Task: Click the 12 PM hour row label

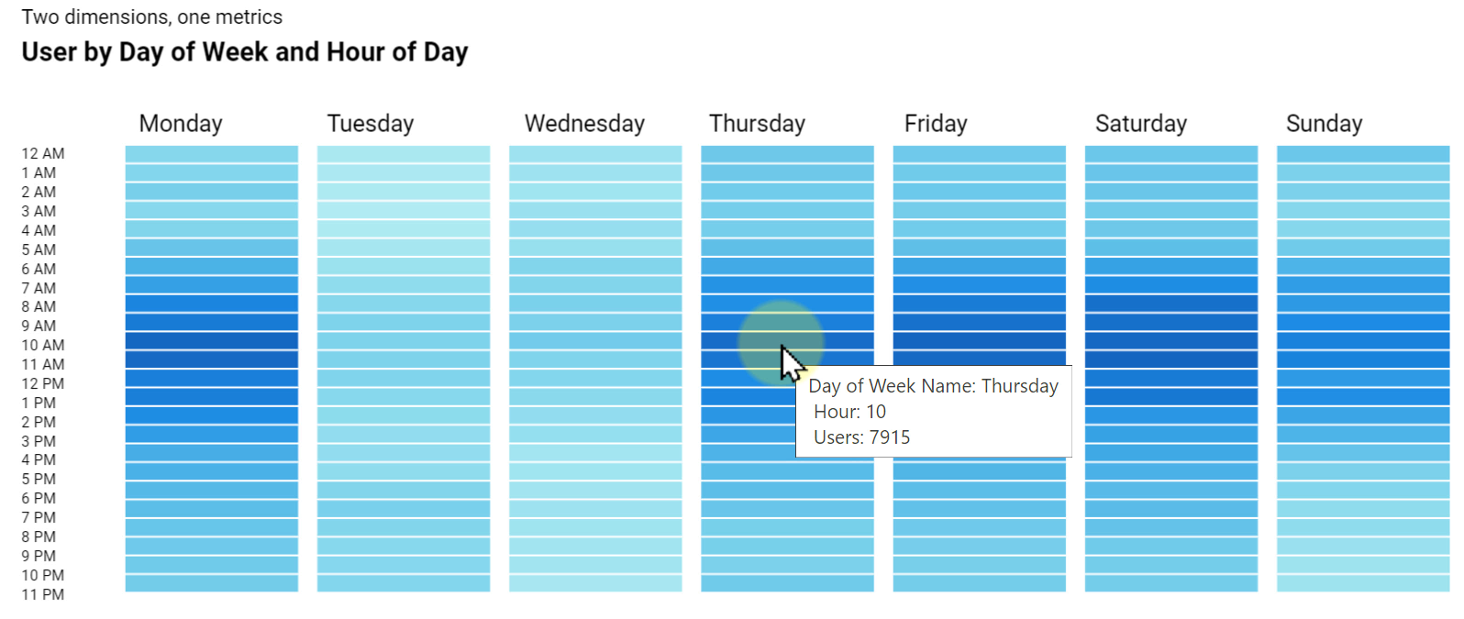Action: pos(43,384)
